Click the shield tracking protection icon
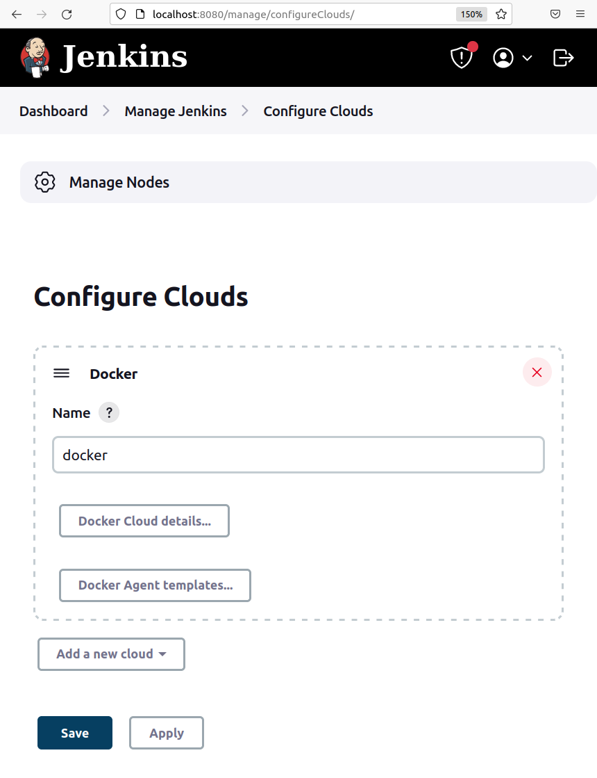The height and width of the screenshot is (778, 597). coord(121,15)
